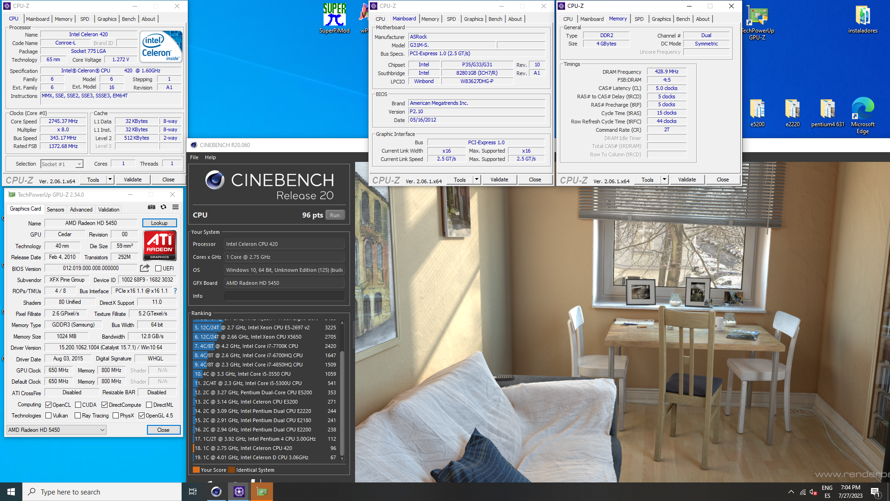Open the Socket #1 selection dropdown
The image size is (890, 501).
pyautogui.click(x=62, y=164)
